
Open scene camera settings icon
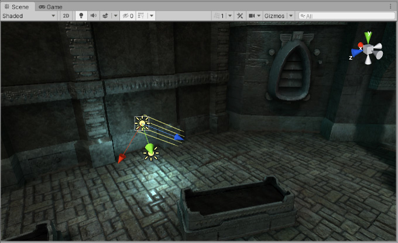(x=252, y=16)
